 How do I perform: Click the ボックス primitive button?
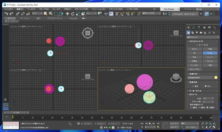pyautogui.click(x=195, y=49)
